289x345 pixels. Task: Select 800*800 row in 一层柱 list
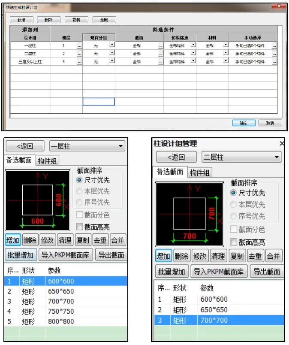(66, 321)
